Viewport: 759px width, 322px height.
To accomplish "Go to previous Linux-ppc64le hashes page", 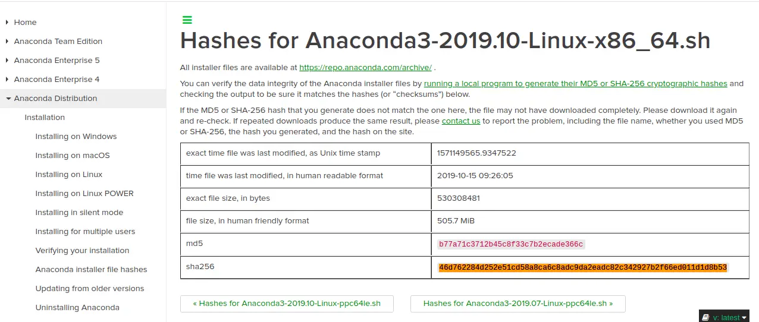I will click(287, 304).
